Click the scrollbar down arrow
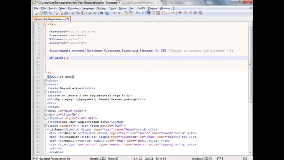 tap(250, 153)
